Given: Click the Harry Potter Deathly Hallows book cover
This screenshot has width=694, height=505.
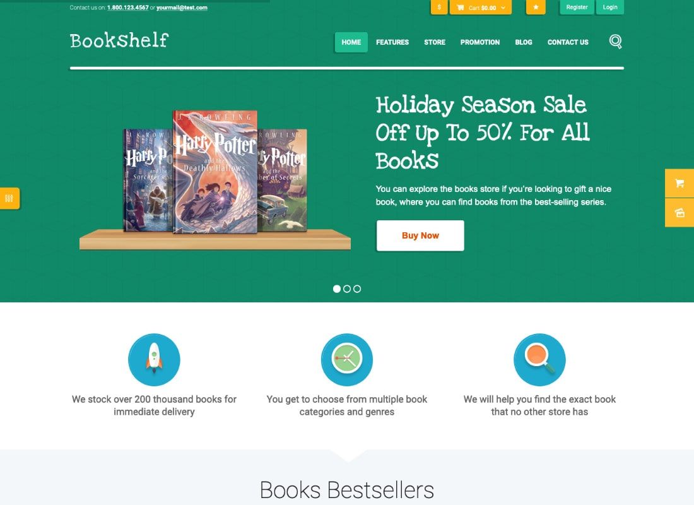Looking at the screenshot, I should 215,172.
